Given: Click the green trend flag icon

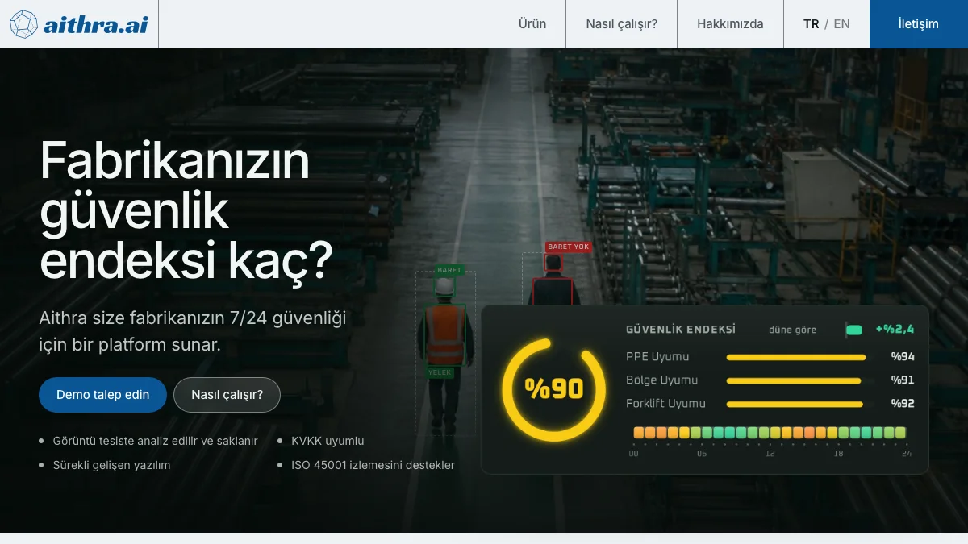Looking at the screenshot, I should coord(853,330).
